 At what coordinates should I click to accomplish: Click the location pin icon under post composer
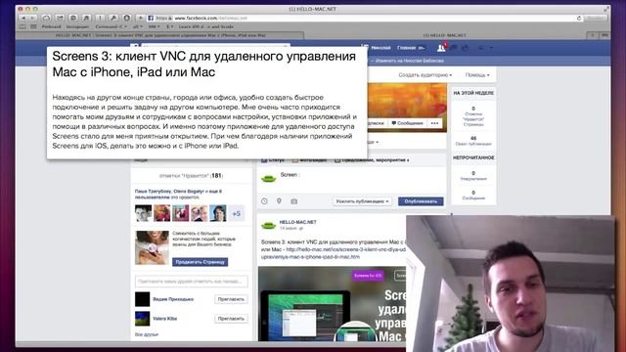[279, 201]
